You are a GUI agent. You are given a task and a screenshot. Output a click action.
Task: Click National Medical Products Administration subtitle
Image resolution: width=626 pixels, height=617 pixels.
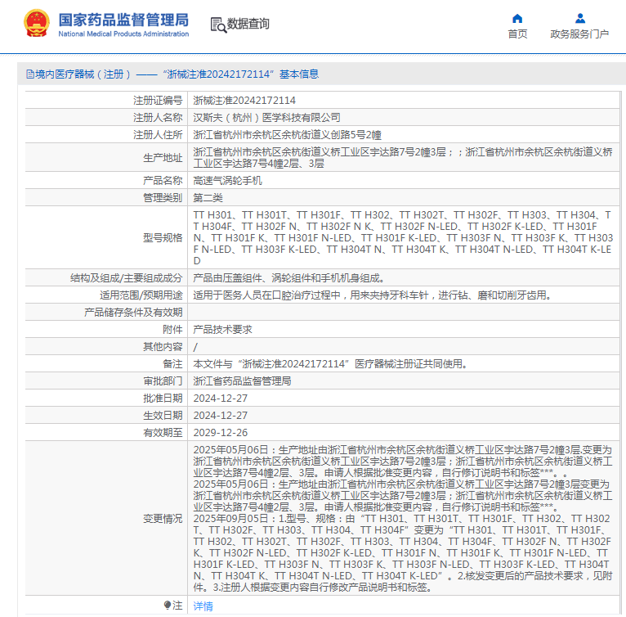(123, 34)
